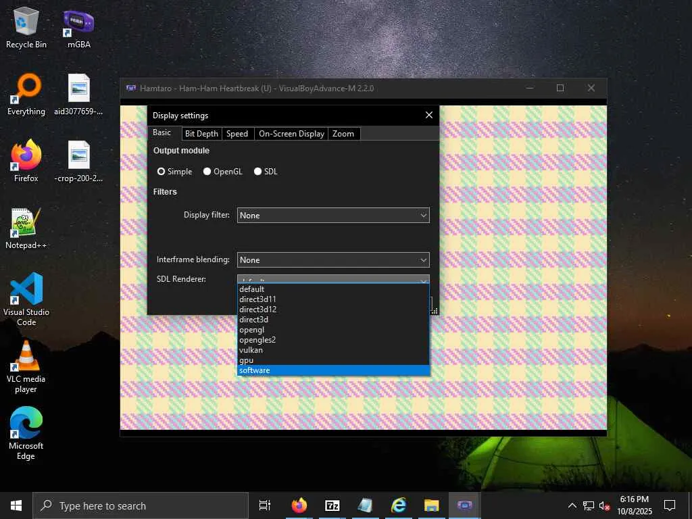Image resolution: width=692 pixels, height=519 pixels.
Task: Choose direct3d renderer option
Action: [333, 320]
